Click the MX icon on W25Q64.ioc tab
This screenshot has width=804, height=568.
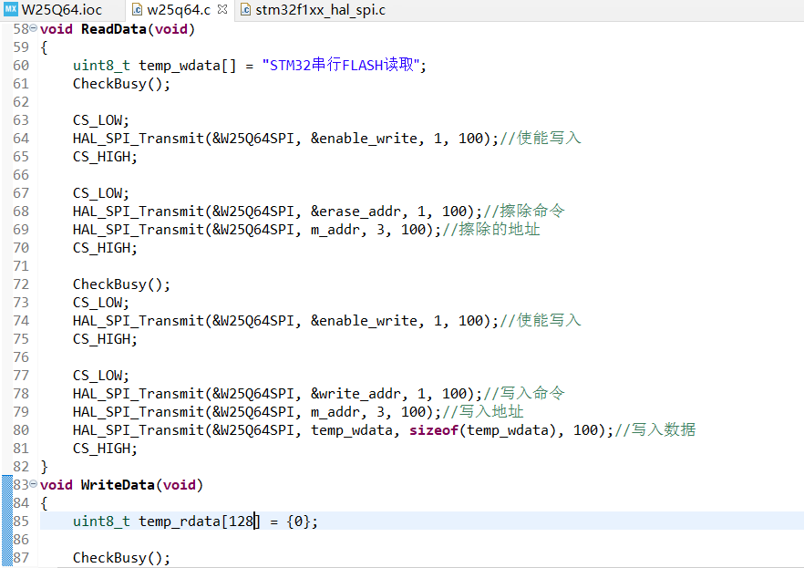coord(10,9)
